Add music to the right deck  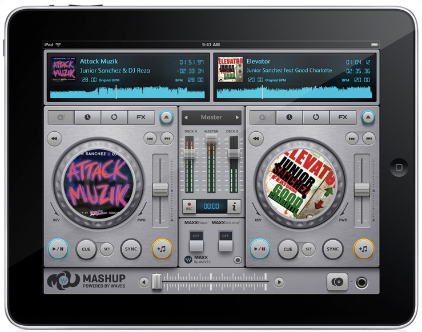pyautogui.click(x=363, y=249)
